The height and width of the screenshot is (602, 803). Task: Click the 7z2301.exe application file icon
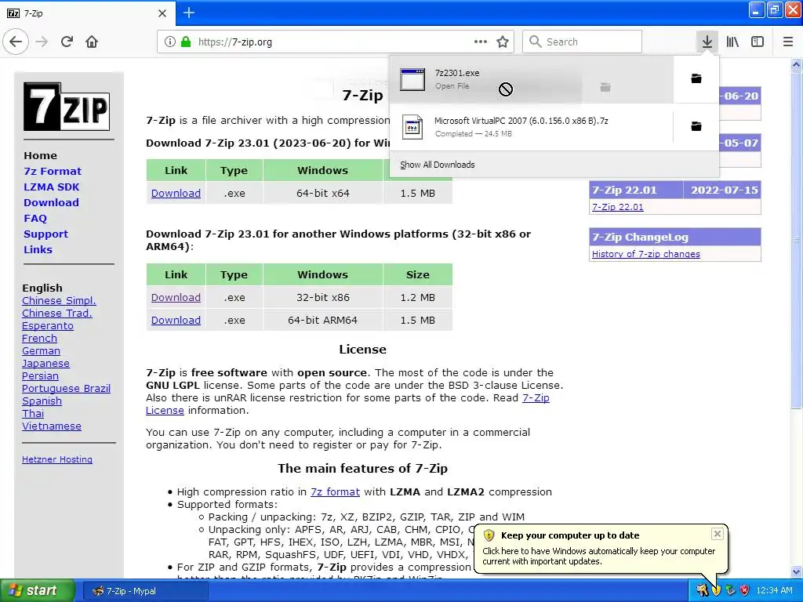412,79
